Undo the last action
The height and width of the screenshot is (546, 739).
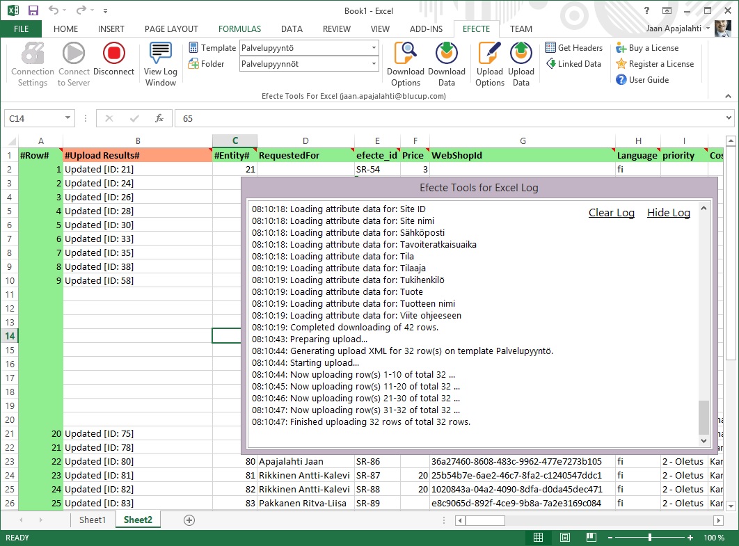pyautogui.click(x=54, y=10)
